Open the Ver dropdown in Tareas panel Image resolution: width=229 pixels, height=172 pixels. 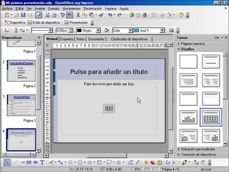218,38
